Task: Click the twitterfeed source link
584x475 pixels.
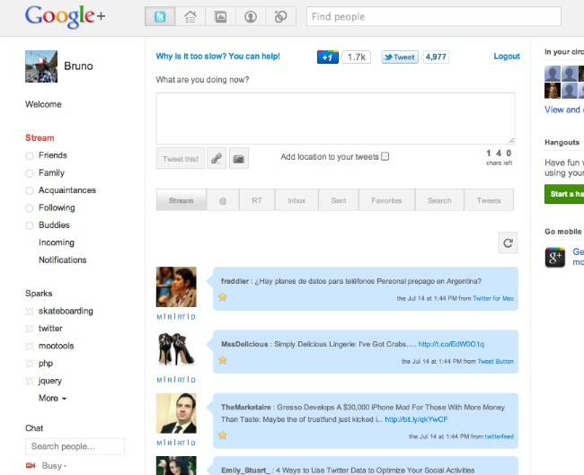Action: (x=499, y=436)
